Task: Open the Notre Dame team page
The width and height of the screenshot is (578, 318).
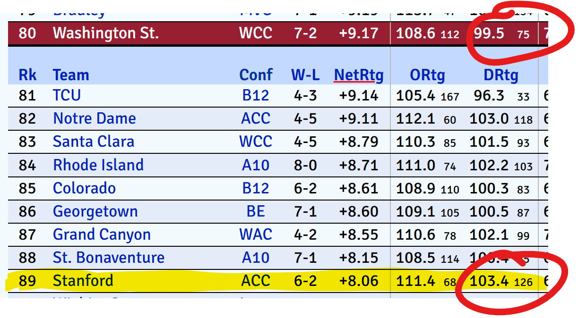Action: coord(95,118)
